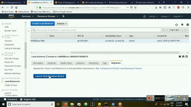The height and width of the screenshot is (107, 191).
Task: Expand Resource Groups dropdown
Action: 48,16
